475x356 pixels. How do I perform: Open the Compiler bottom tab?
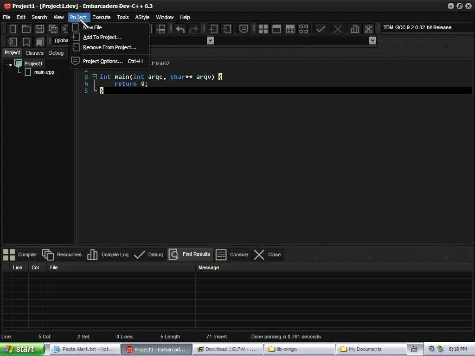pyautogui.click(x=20, y=254)
